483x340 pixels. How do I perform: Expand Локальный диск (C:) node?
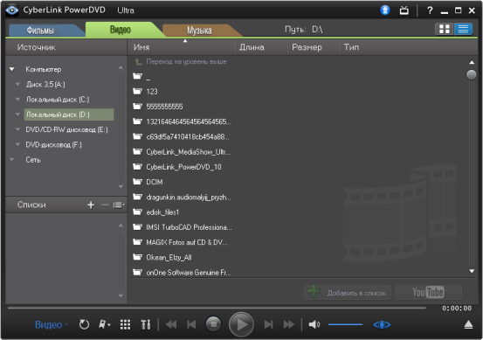pyautogui.click(x=17, y=100)
